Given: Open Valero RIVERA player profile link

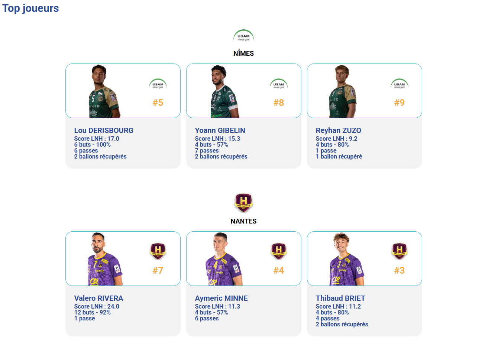Looking at the screenshot, I should [x=98, y=298].
